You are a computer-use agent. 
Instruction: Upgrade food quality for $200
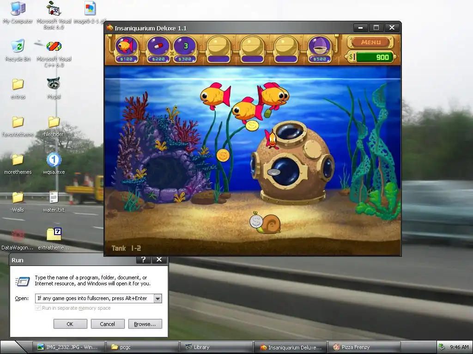(x=158, y=48)
